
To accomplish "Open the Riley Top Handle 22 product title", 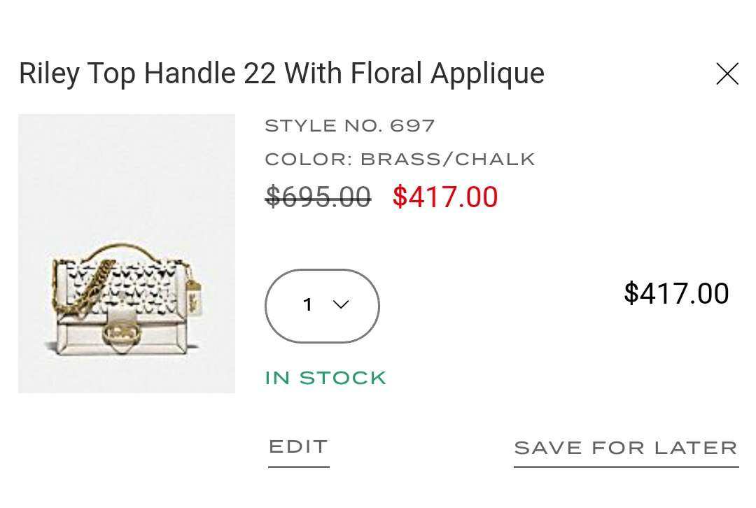I will tap(281, 73).
